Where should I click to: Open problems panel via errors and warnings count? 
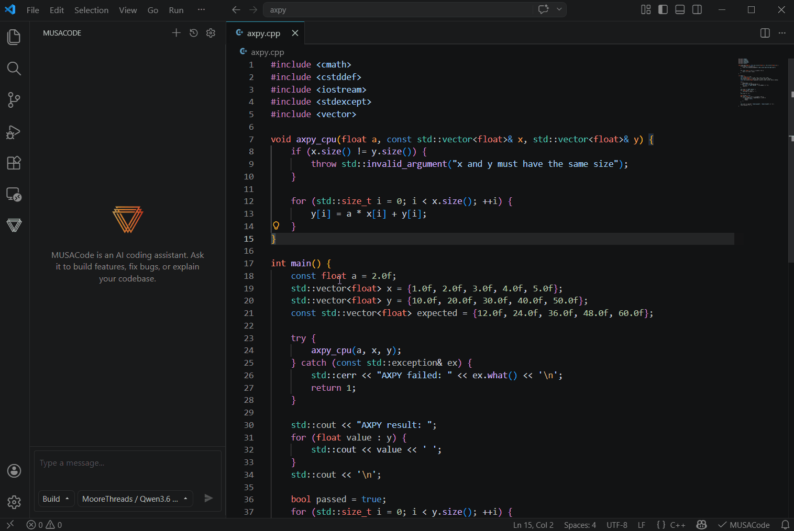tap(45, 525)
